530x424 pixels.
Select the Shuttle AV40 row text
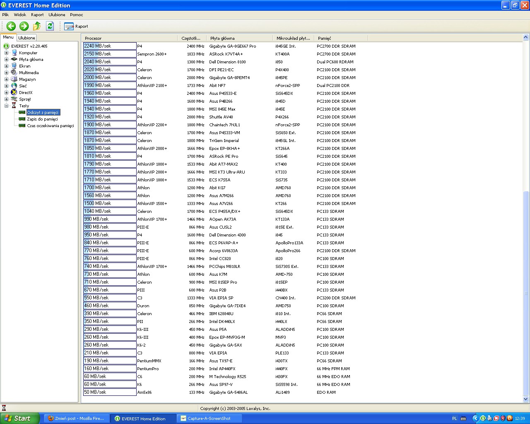coord(221,117)
